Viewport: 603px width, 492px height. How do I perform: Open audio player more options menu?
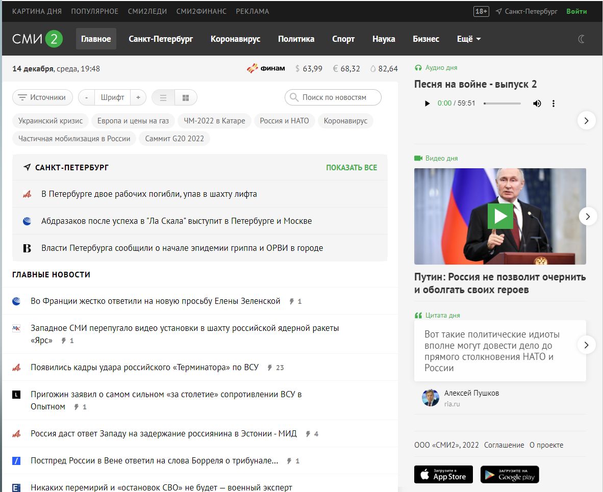(x=554, y=103)
